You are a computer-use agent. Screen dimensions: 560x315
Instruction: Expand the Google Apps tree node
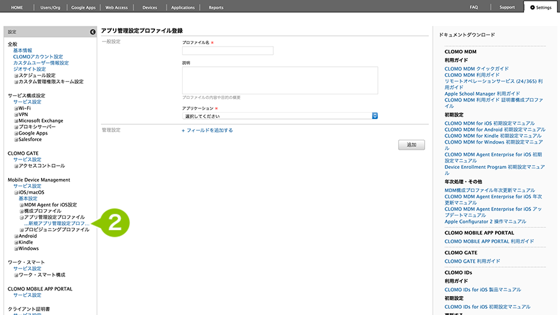click(16, 134)
